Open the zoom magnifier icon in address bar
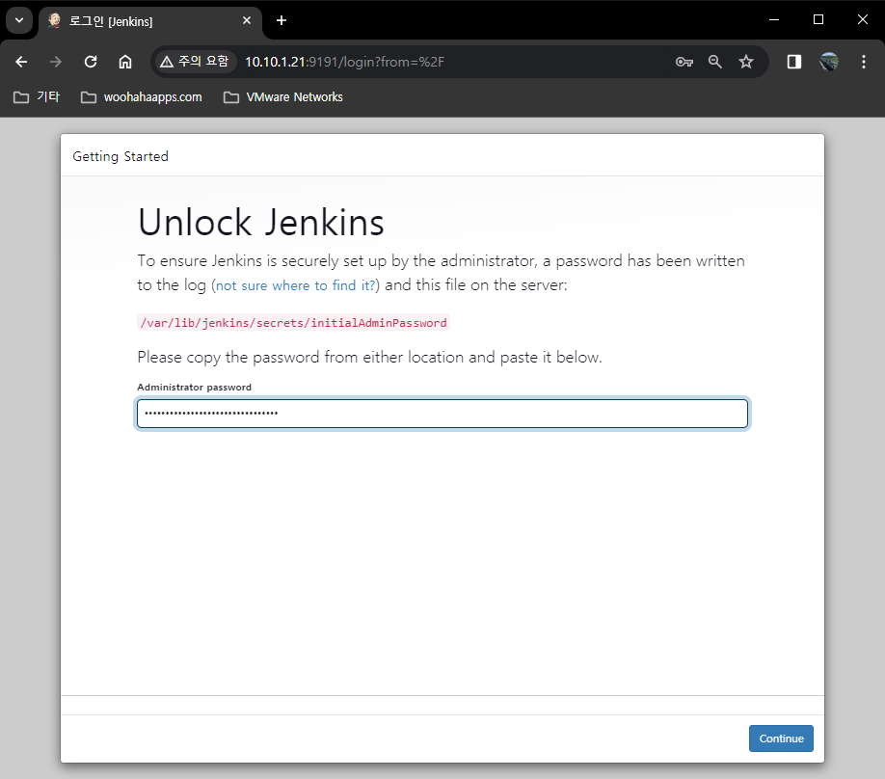The height and width of the screenshot is (779, 885). [715, 62]
